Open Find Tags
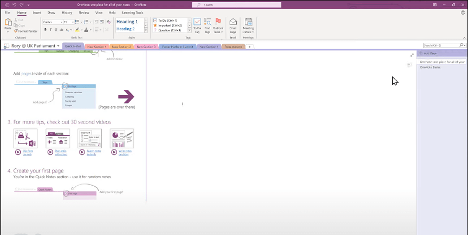The image size is (468, 235). point(207,25)
